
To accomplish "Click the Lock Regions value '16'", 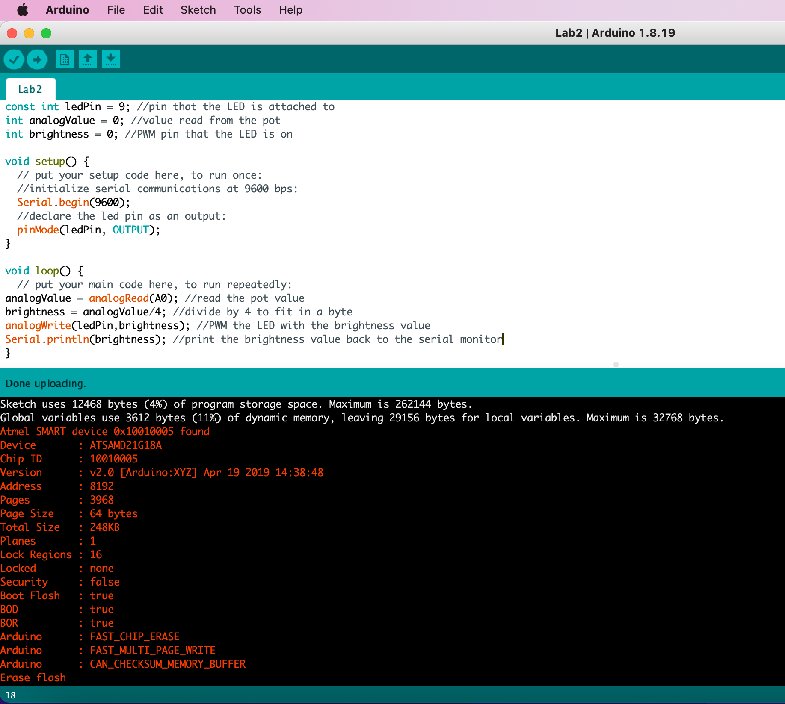I will click(96, 554).
